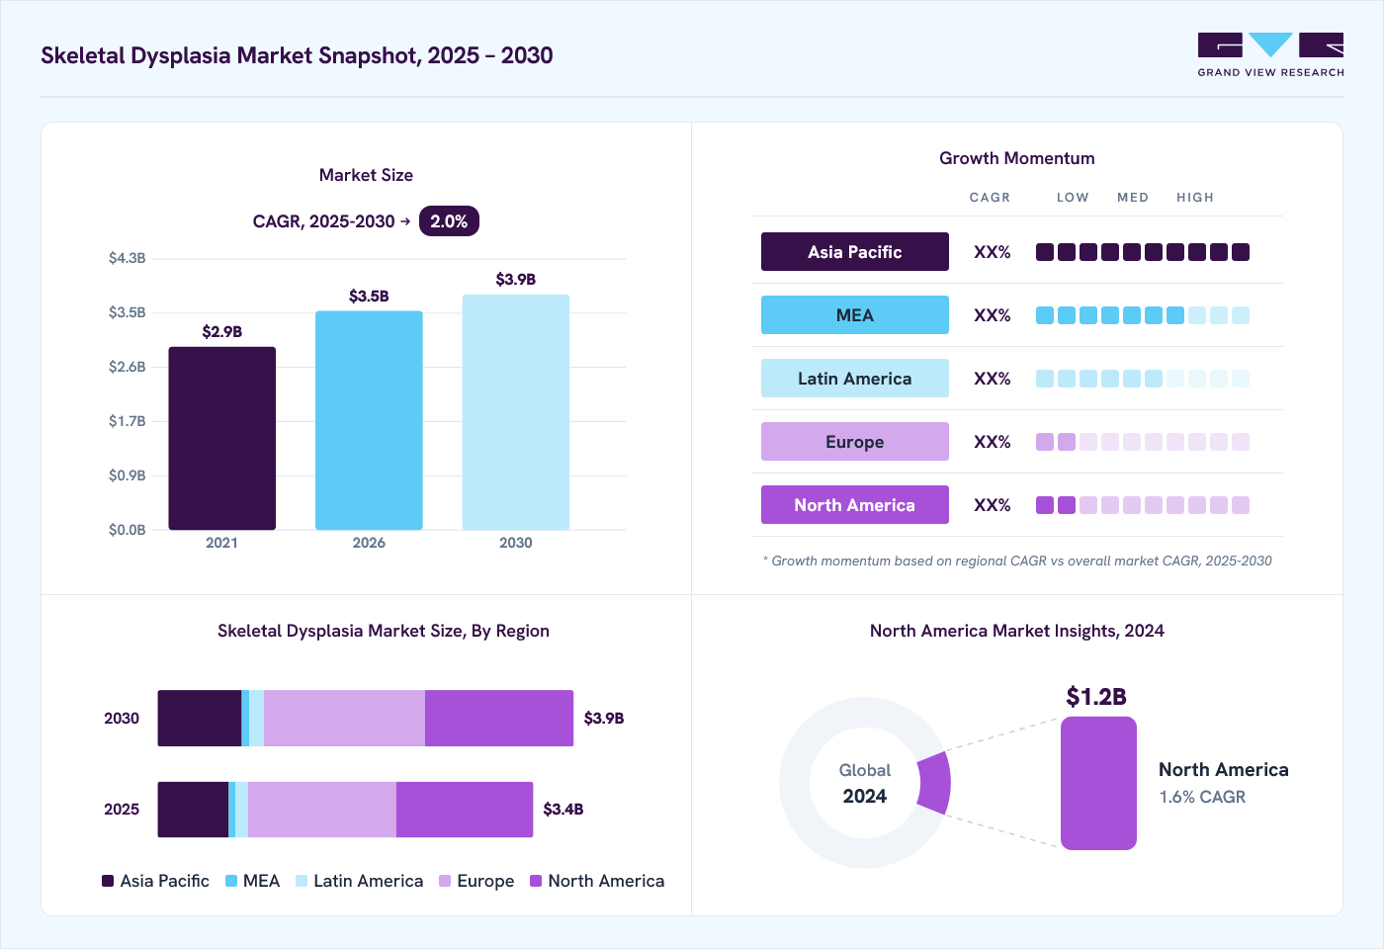Click the "$3.9B" label beside the 2030 regional bar
This screenshot has width=1384, height=949.
[604, 718]
